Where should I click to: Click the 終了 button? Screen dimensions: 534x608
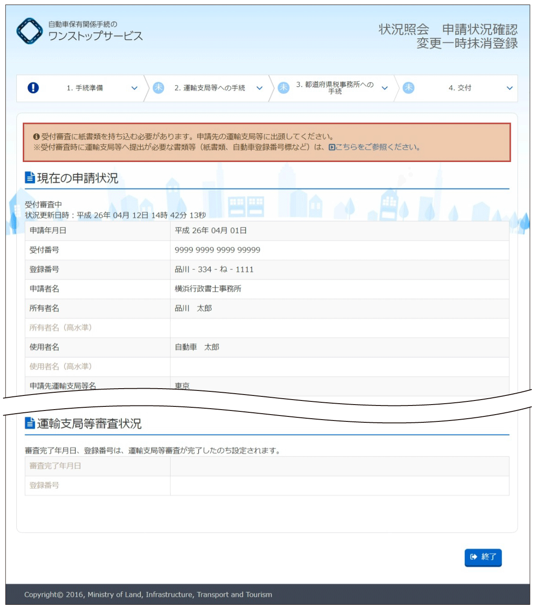pos(483,557)
